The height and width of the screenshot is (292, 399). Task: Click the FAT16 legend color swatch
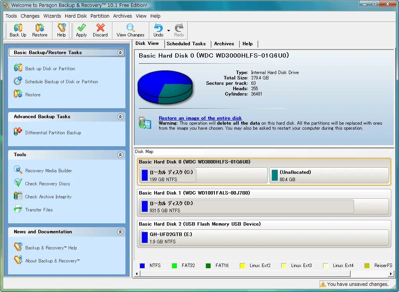coord(208,266)
